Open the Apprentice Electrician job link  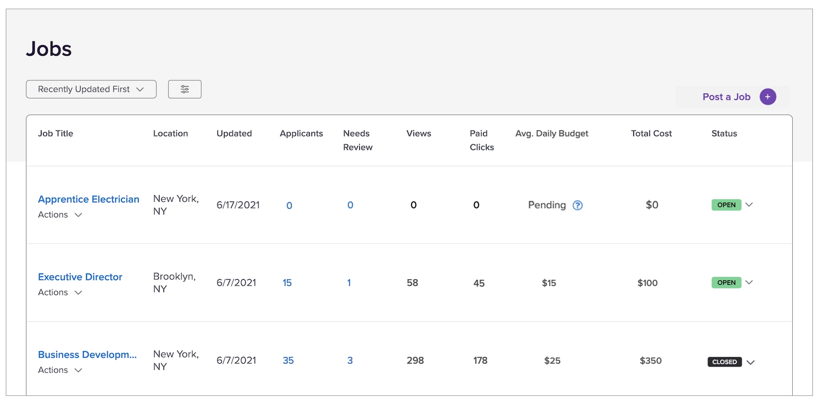click(x=89, y=199)
